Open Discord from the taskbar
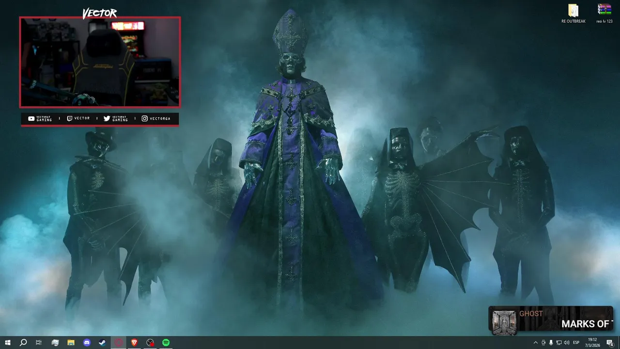The image size is (620, 349). click(87, 343)
